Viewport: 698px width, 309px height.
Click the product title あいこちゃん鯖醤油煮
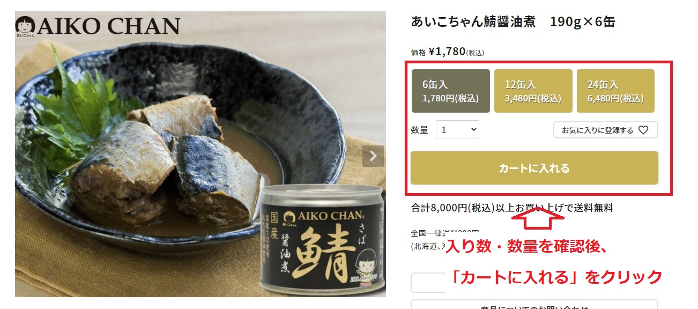click(x=473, y=22)
